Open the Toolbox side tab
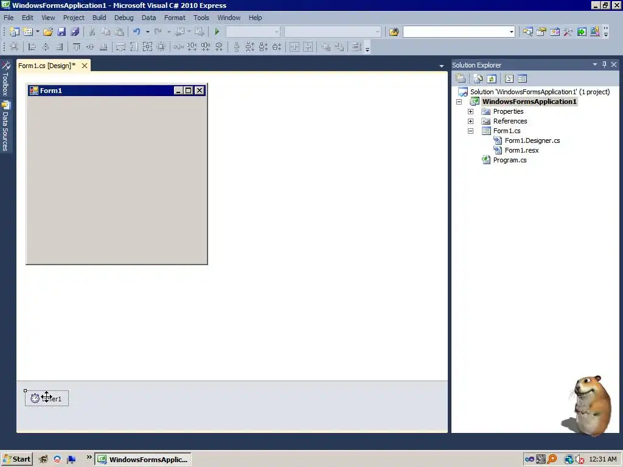 click(5, 78)
